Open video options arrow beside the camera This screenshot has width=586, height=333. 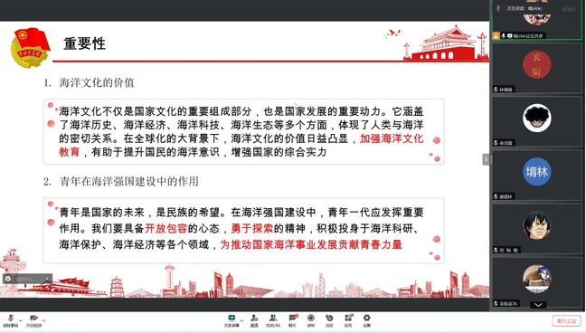43,320
